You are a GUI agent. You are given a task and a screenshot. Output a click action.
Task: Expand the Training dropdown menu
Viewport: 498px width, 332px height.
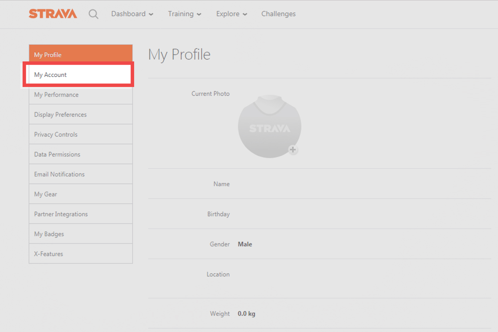(x=184, y=14)
